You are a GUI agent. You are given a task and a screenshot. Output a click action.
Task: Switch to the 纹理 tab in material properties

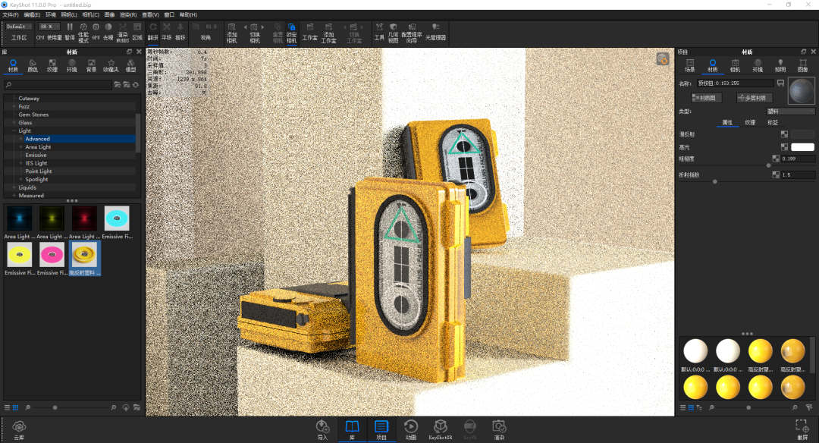pyautogui.click(x=750, y=122)
